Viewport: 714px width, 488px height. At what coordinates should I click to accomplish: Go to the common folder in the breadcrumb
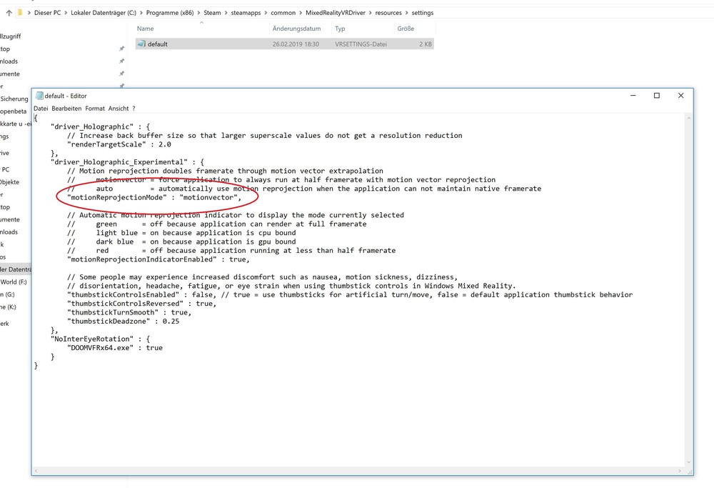[x=283, y=13]
